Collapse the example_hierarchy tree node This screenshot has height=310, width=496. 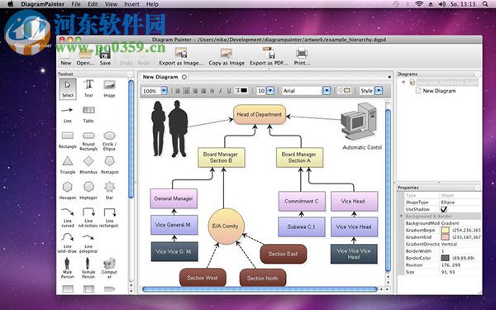403,82
